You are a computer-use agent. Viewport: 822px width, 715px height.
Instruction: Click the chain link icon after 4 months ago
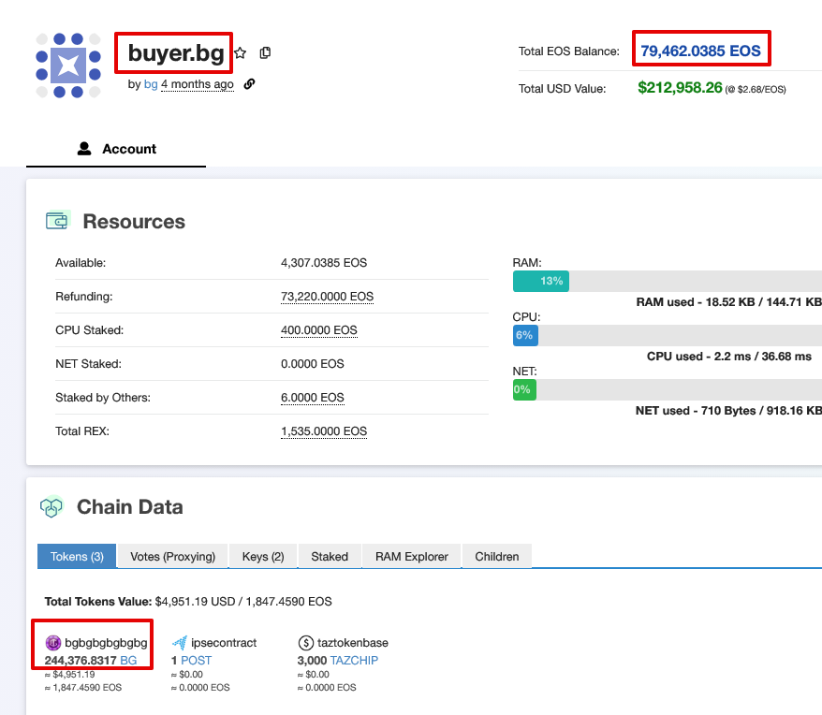tap(250, 84)
